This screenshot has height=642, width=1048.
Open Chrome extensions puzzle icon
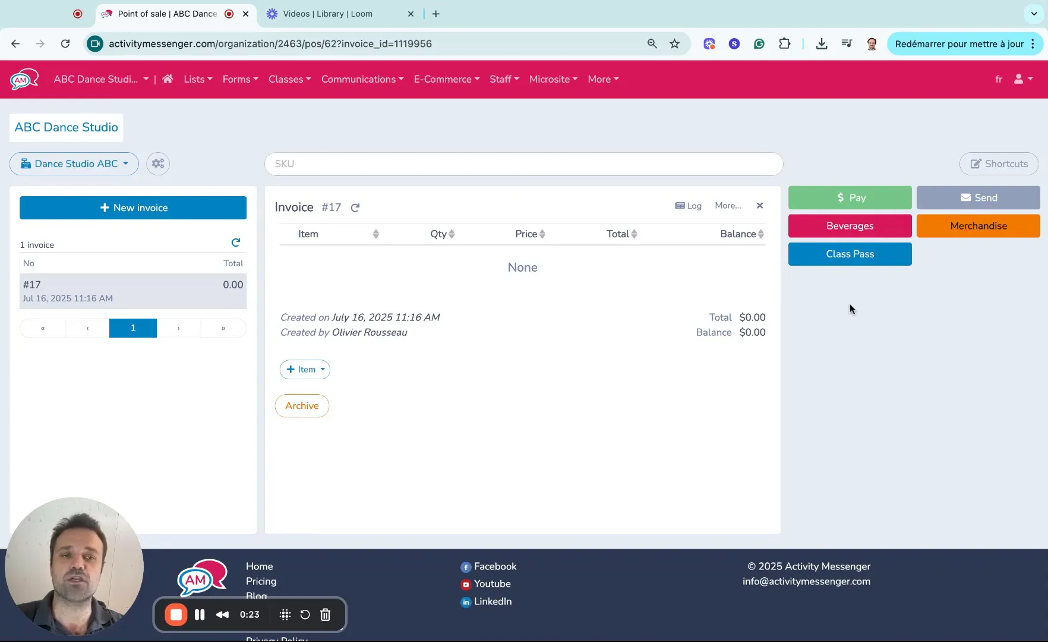[785, 44]
